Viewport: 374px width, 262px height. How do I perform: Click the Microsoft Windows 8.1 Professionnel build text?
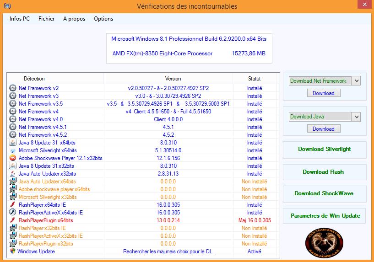[189, 39]
